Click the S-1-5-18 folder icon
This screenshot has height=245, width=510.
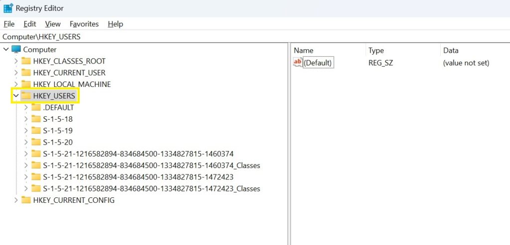tap(36, 119)
